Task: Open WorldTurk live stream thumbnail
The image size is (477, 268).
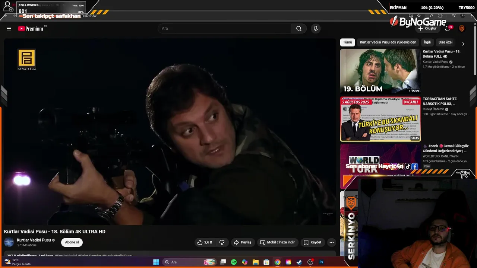Action: click(x=380, y=160)
